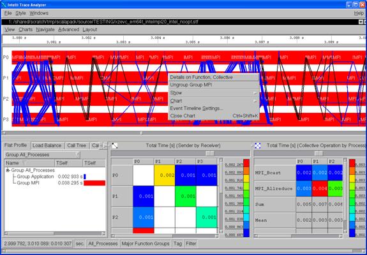Click the P3 column header in Sender-Receiver matrix
The height and width of the screenshot is (255, 367).
click(x=206, y=161)
